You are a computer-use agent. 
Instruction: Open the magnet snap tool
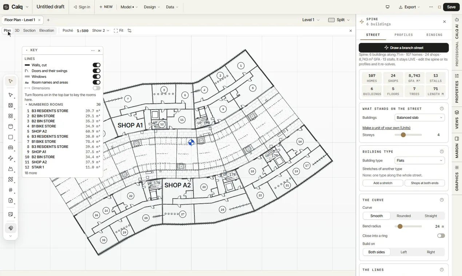11,228
